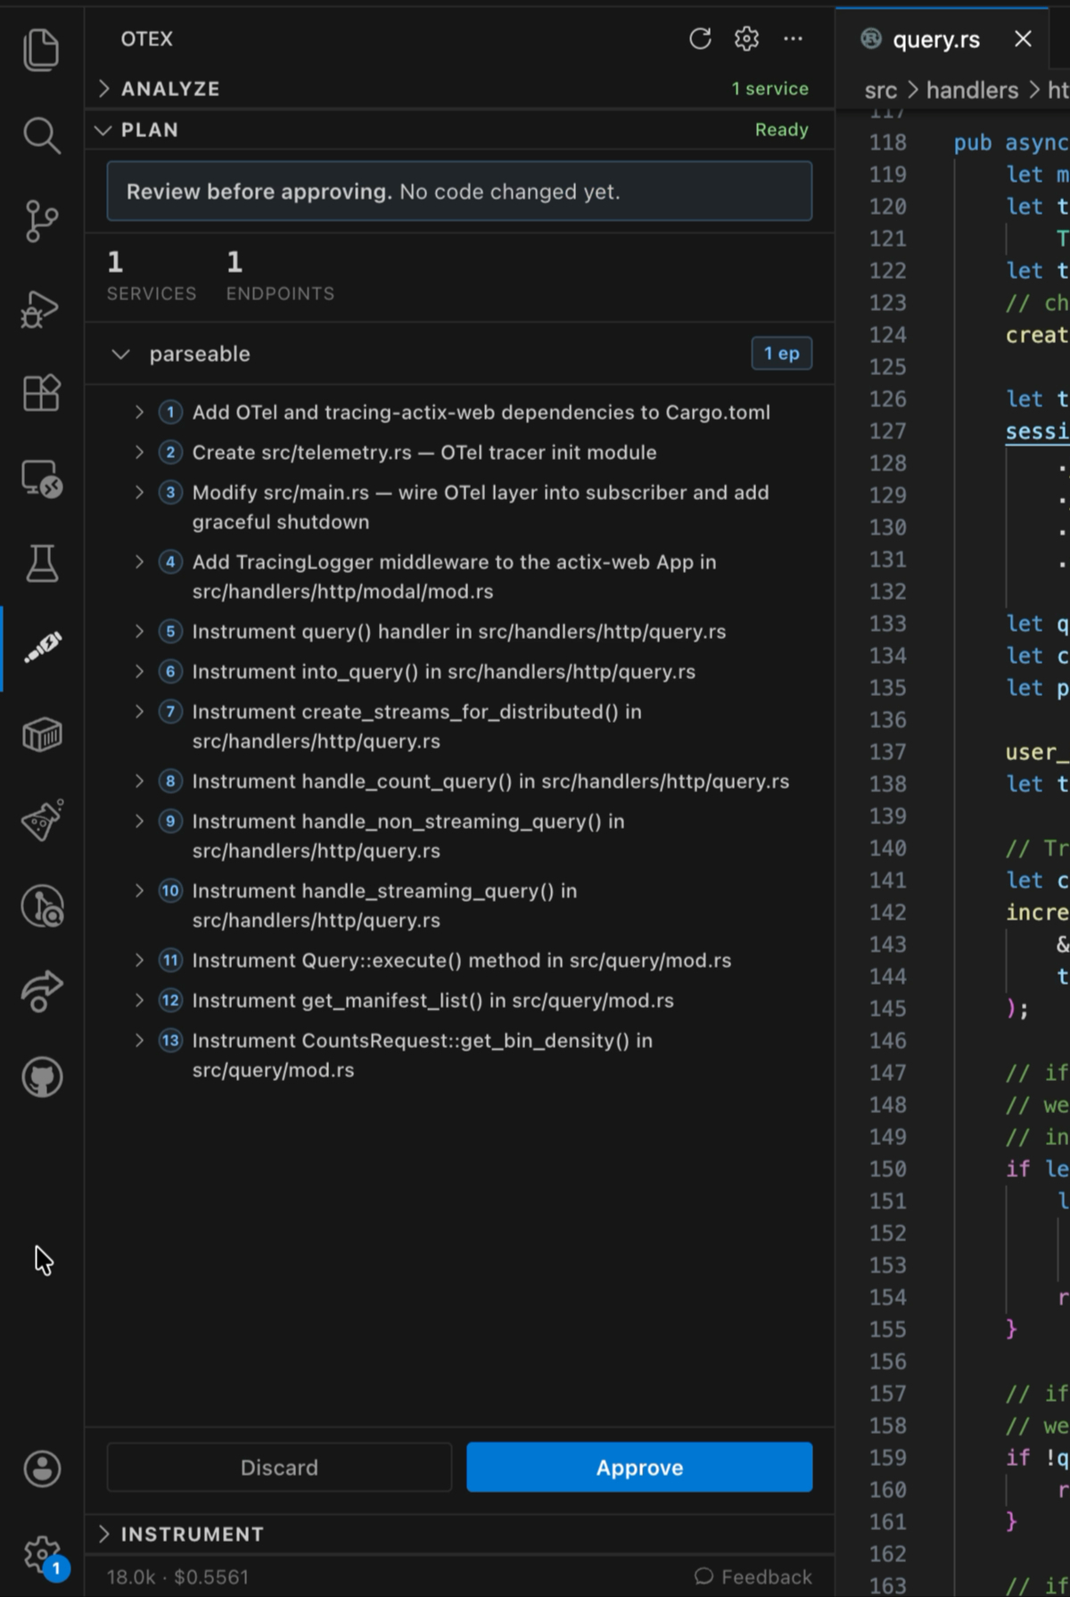Expand step 6 Instrument into_query()
This screenshot has height=1597, width=1070.
click(139, 671)
